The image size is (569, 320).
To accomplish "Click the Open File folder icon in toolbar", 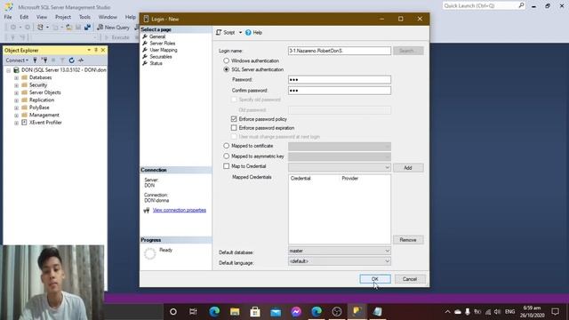I will (69, 28).
